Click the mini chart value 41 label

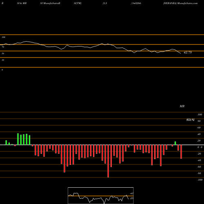131,193
